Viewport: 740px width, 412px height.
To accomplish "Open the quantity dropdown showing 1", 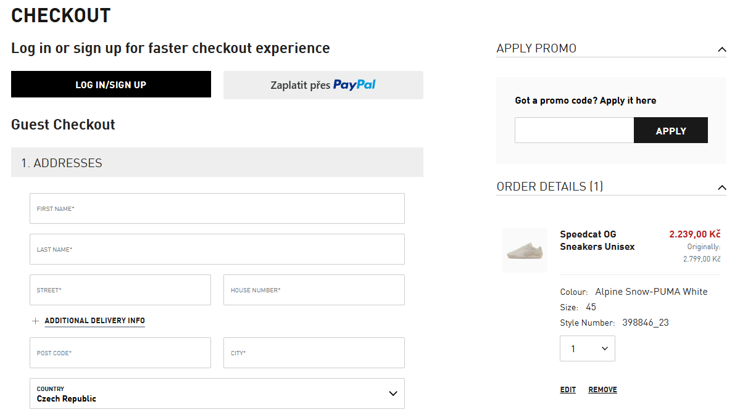I will (x=587, y=348).
